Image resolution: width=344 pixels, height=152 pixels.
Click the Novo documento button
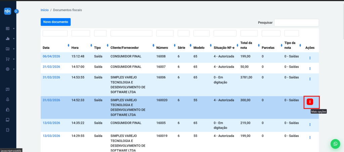tap(55, 22)
